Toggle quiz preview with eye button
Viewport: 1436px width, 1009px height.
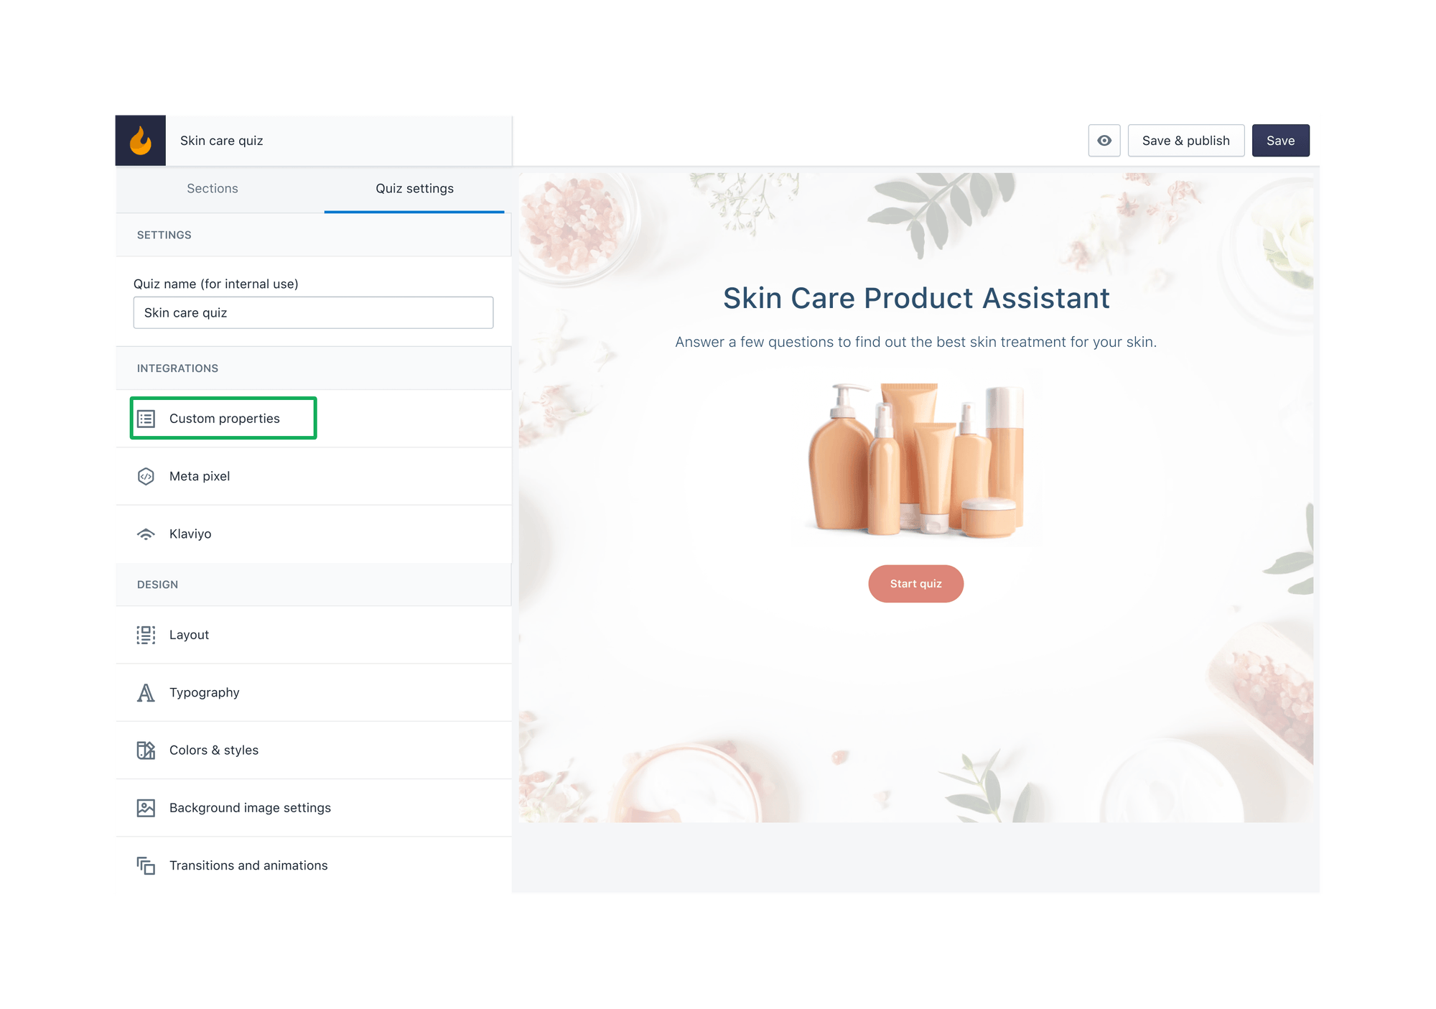click(x=1104, y=141)
